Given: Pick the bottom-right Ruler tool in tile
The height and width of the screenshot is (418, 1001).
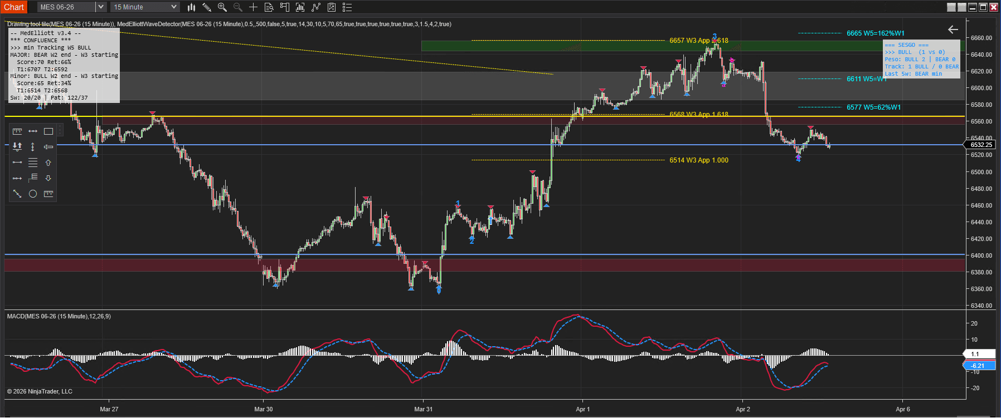Looking at the screenshot, I should 48,194.
